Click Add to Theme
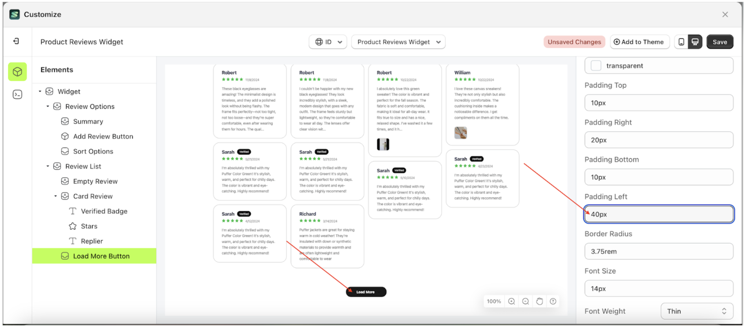This screenshot has height=326, width=744. (640, 42)
